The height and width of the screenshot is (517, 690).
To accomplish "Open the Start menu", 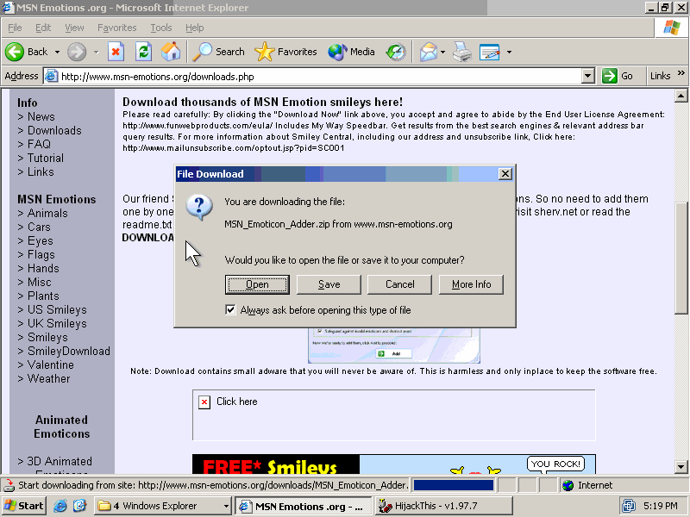I will click(24, 506).
